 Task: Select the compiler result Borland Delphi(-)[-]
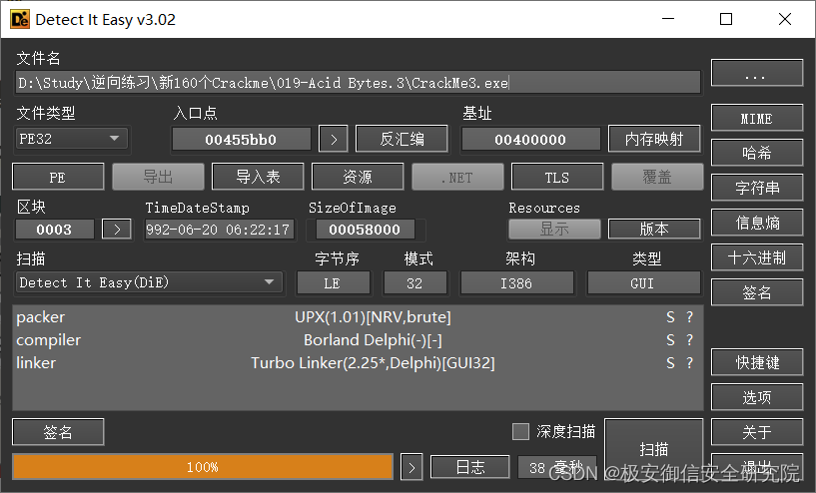coord(373,340)
